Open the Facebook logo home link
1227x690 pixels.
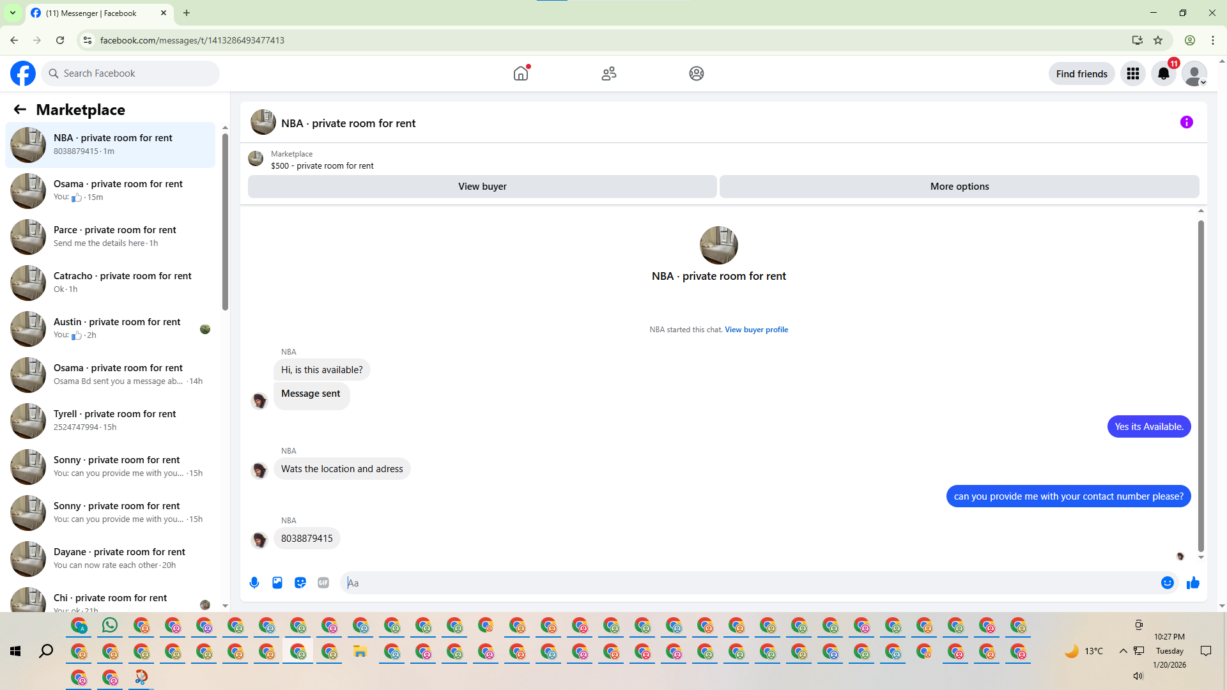pos(23,73)
